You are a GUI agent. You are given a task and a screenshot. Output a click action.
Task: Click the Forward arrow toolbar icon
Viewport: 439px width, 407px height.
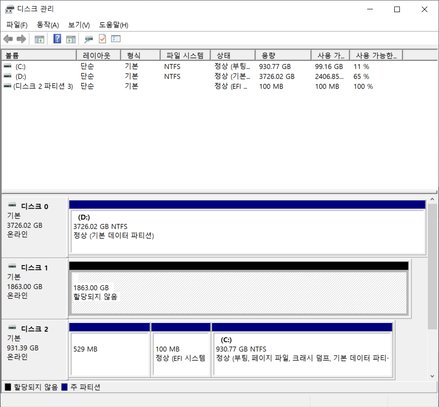pos(21,39)
